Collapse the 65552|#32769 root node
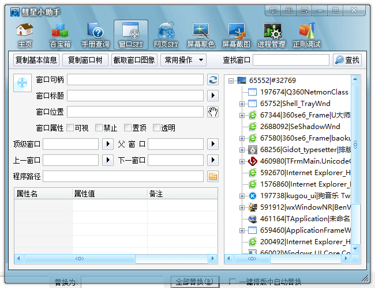 pyautogui.click(x=231, y=81)
